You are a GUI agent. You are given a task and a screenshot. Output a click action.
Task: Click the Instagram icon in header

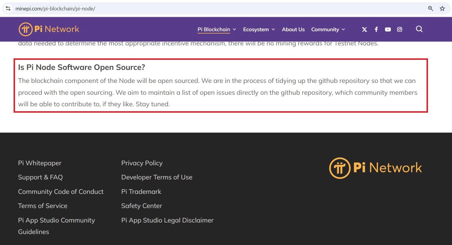pos(400,29)
